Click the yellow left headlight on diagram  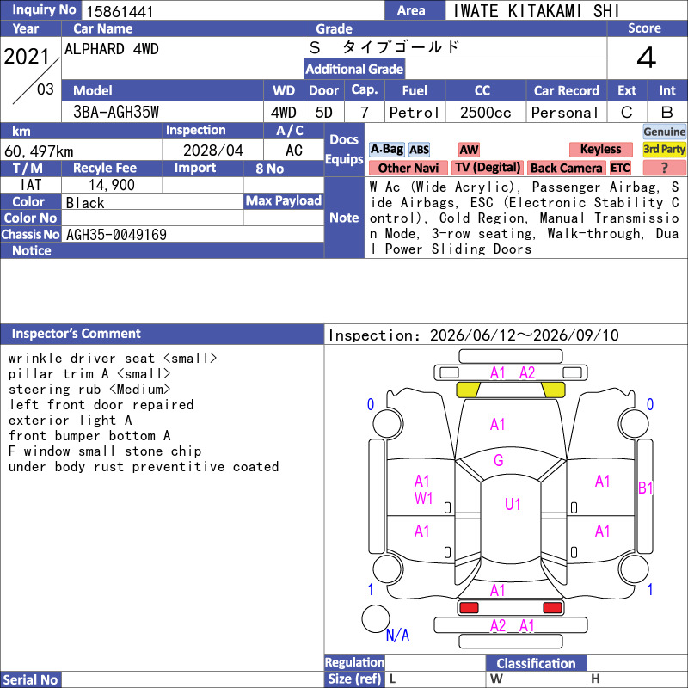point(468,390)
